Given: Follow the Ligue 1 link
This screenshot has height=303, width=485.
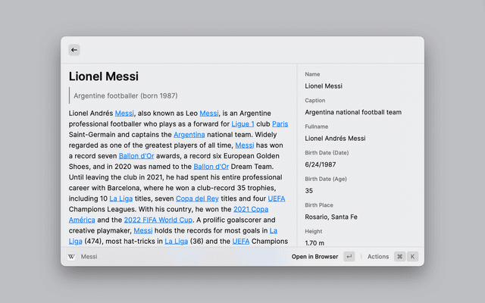Looking at the screenshot, I should tap(242, 123).
